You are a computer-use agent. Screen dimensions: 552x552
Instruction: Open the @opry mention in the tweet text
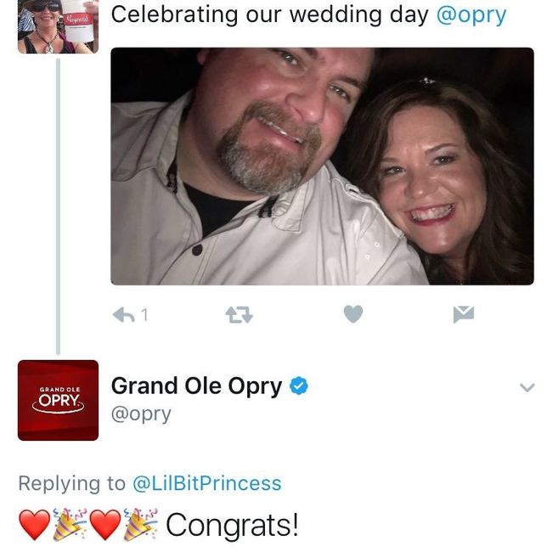click(470, 14)
